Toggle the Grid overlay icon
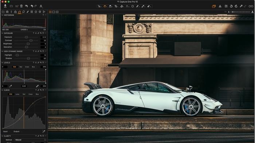This screenshot has height=143, width=255. (226, 6)
